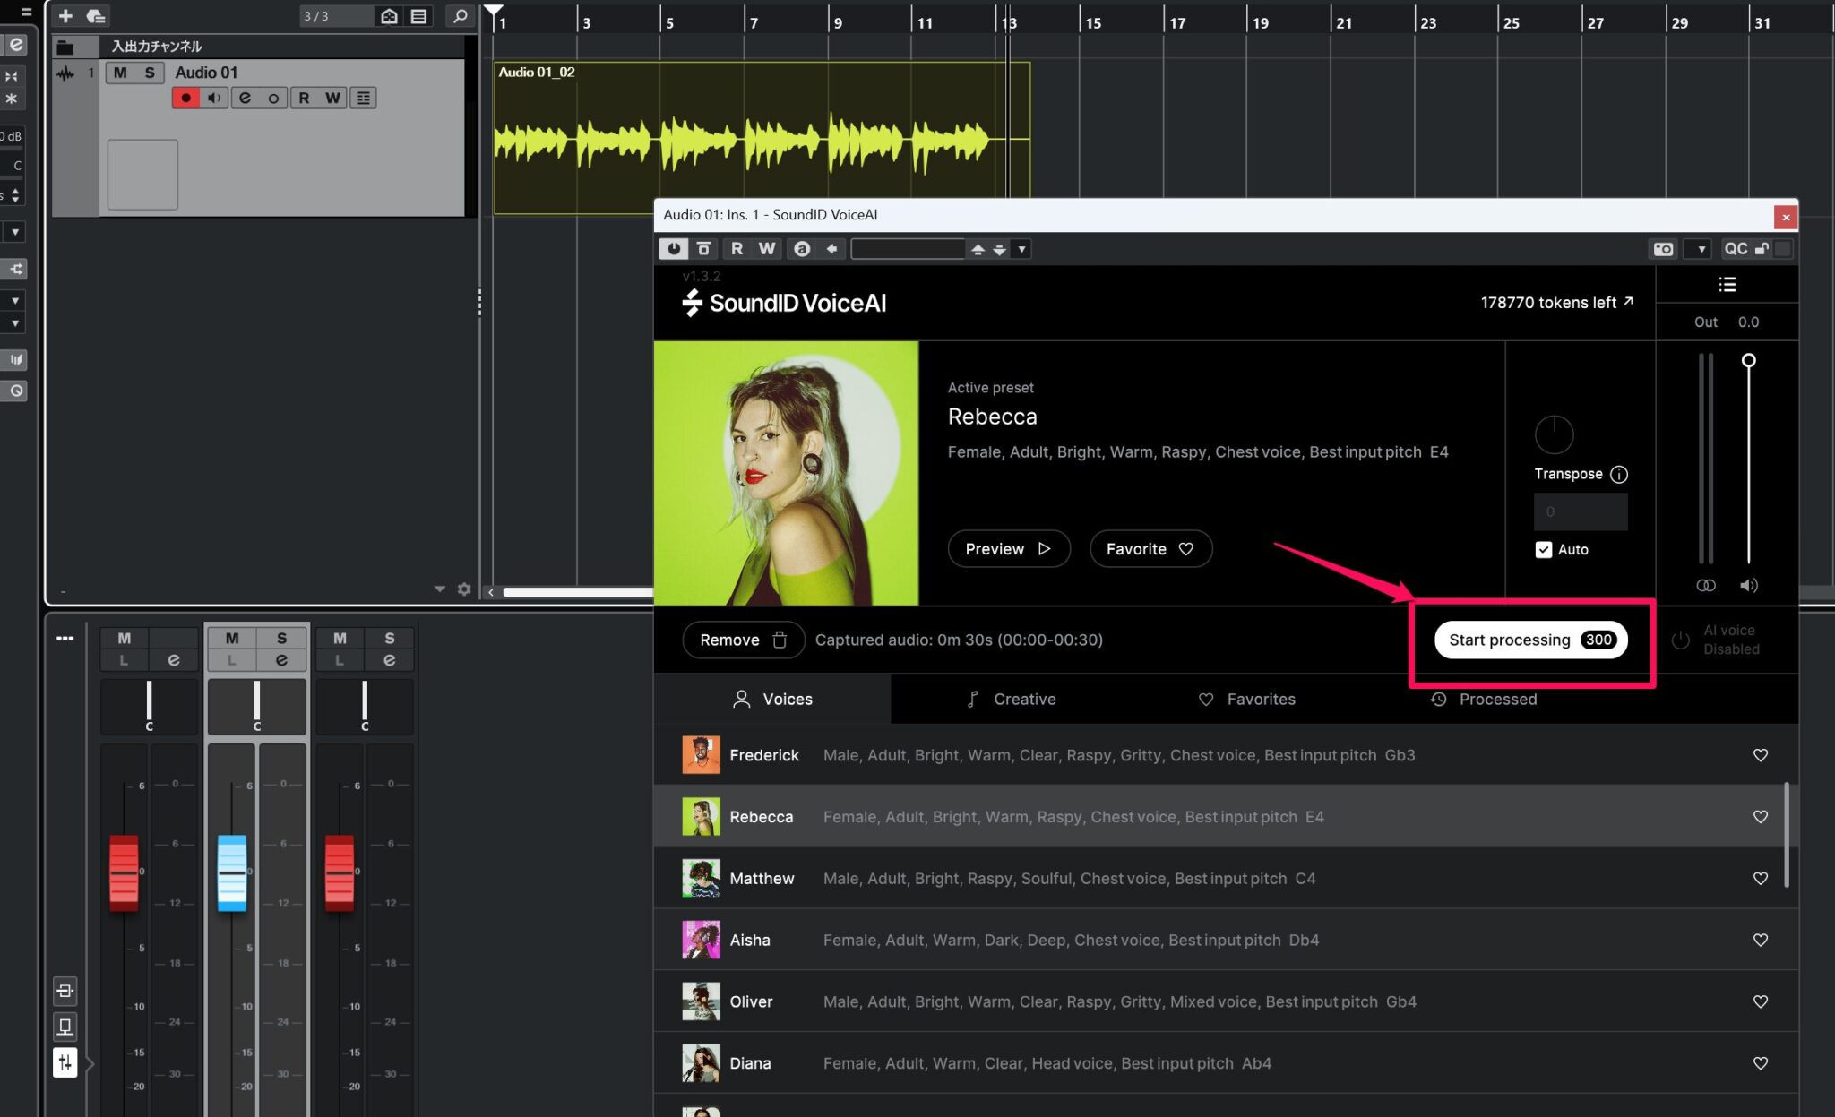
Task: Expand dropdown next to snapshot camera
Action: (1701, 249)
